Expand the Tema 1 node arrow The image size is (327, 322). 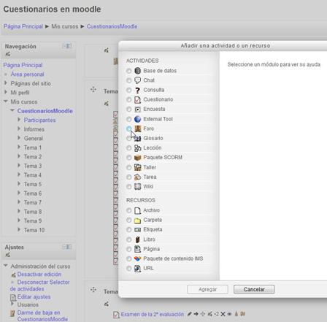[x=19, y=147]
